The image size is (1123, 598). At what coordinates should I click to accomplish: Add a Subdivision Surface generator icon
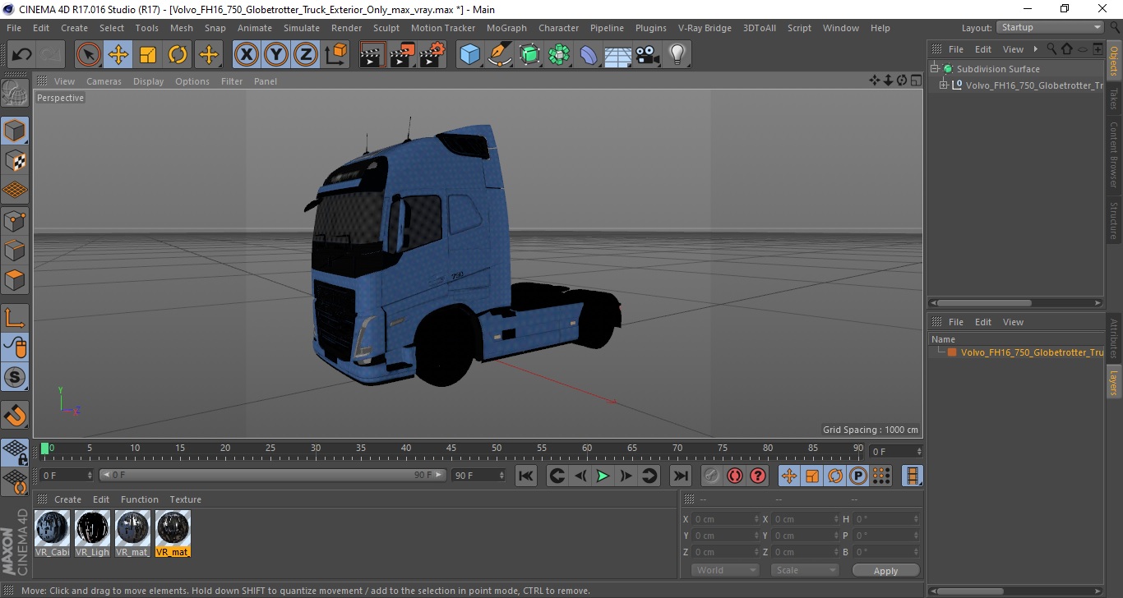coord(529,55)
